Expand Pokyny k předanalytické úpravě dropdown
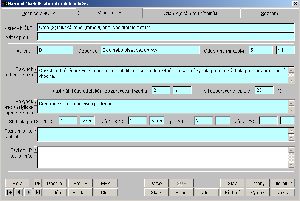 pos(36,102)
